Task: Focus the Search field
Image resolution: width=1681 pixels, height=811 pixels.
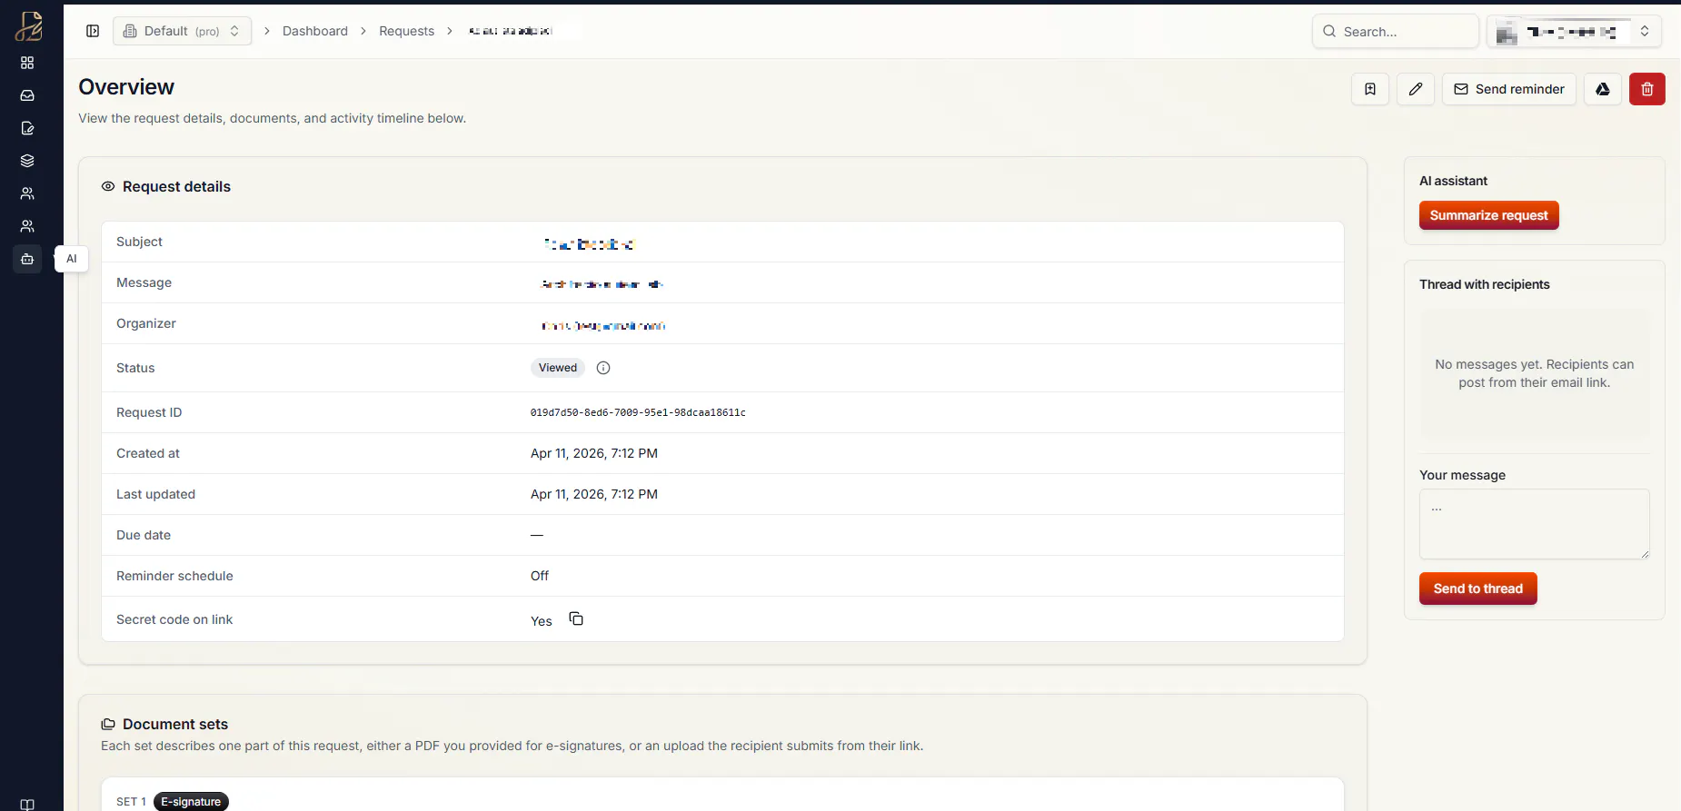Action: 1396,31
